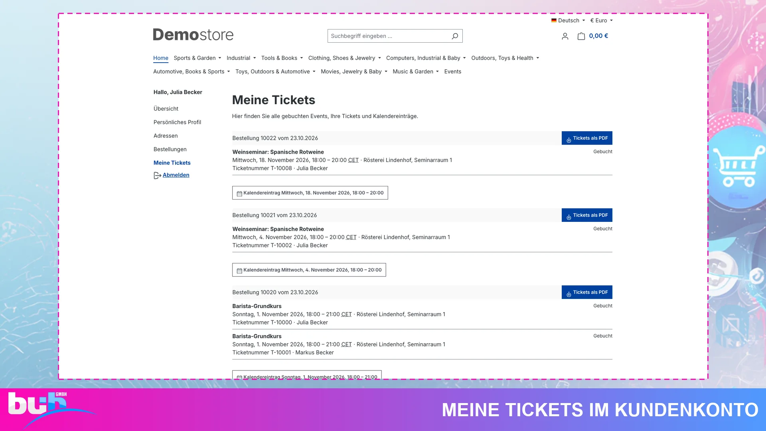Open the Events navigation item
766x431 pixels.
click(x=453, y=71)
